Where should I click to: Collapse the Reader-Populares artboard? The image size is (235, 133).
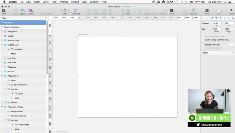pos(2,27)
